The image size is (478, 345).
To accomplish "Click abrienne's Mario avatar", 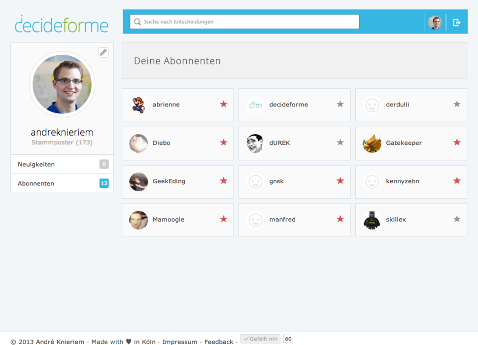I will [x=138, y=105].
